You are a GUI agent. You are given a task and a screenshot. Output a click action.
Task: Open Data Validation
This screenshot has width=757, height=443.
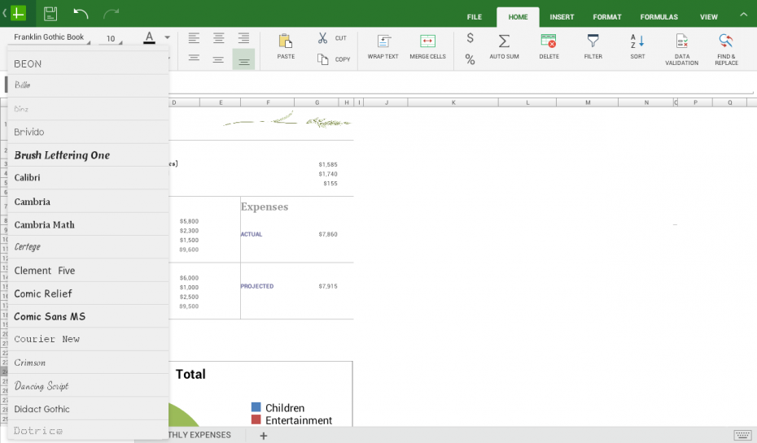(x=681, y=49)
